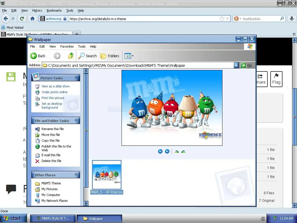Click the Forward arrow in Explorer toolbar
Viewport: 297px width, 223px height.
coord(57,56)
